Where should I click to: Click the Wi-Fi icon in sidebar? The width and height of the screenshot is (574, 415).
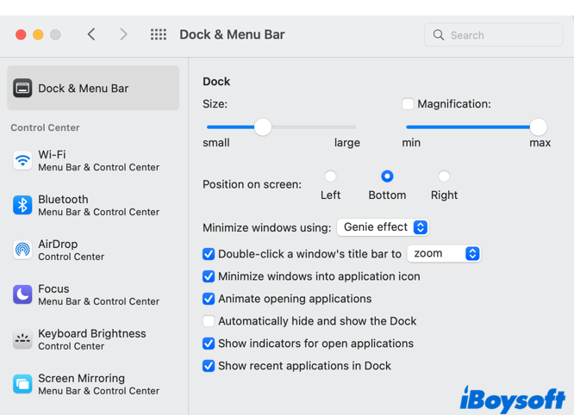coord(22,160)
